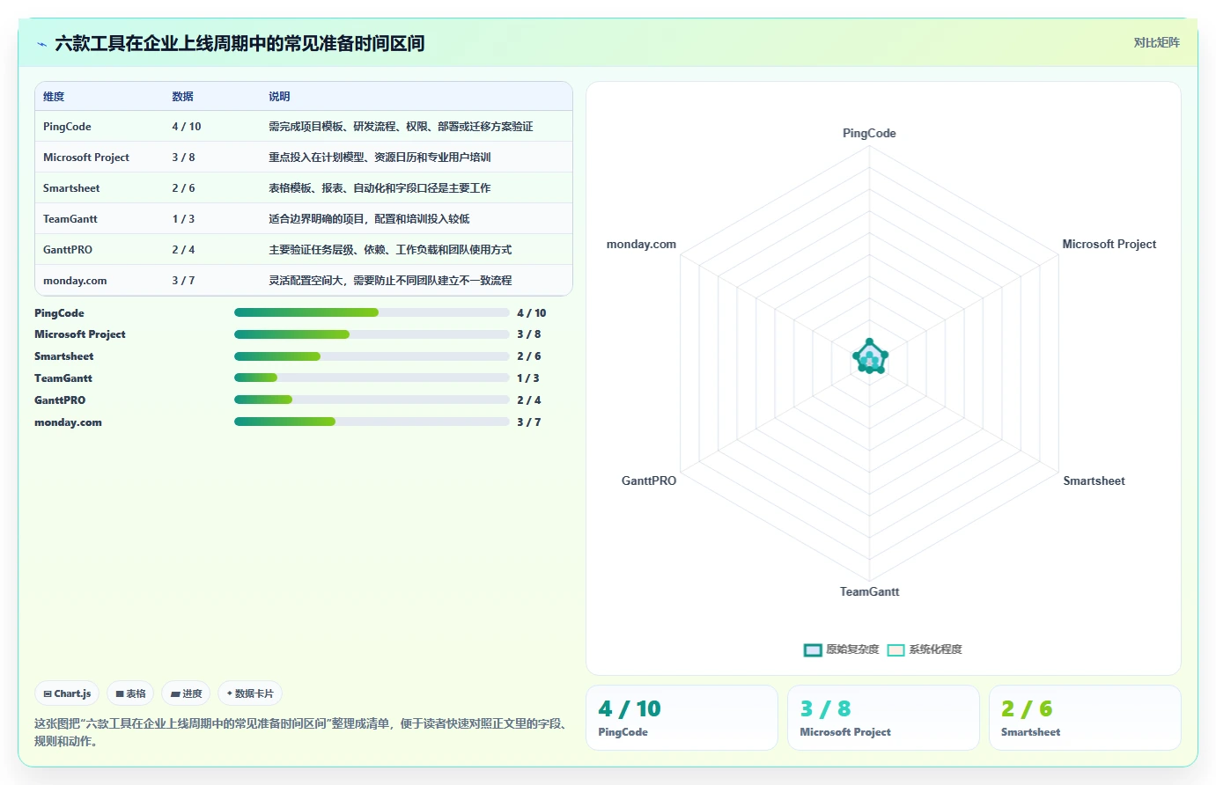The height and width of the screenshot is (785, 1216).
Task: Open the '3 / 8' Microsoft Project data card
Action: (x=883, y=717)
